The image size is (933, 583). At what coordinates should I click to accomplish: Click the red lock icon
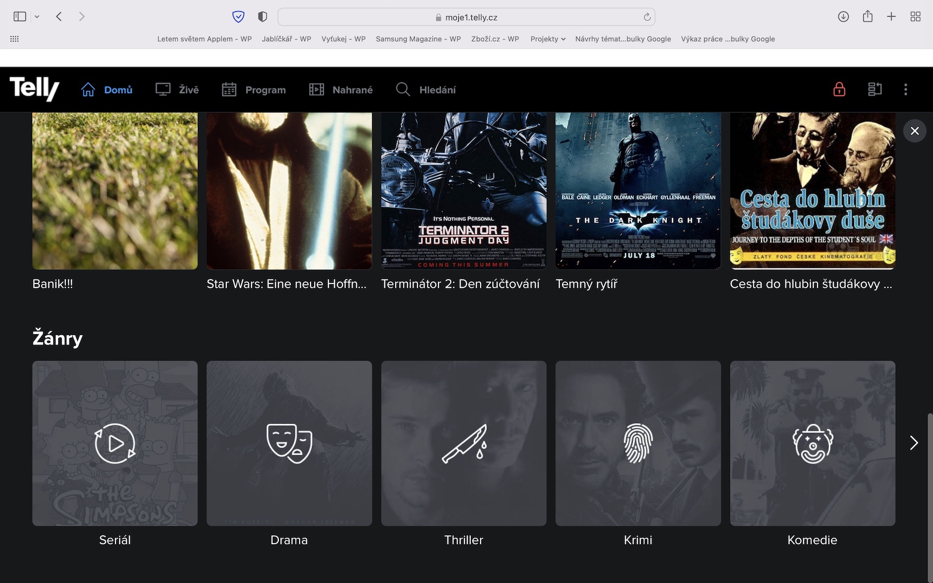click(839, 89)
